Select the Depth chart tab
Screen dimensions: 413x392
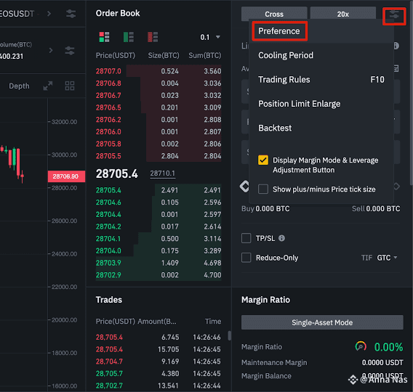19,86
